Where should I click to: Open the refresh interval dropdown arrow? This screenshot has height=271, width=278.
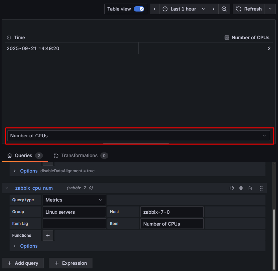point(270,9)
